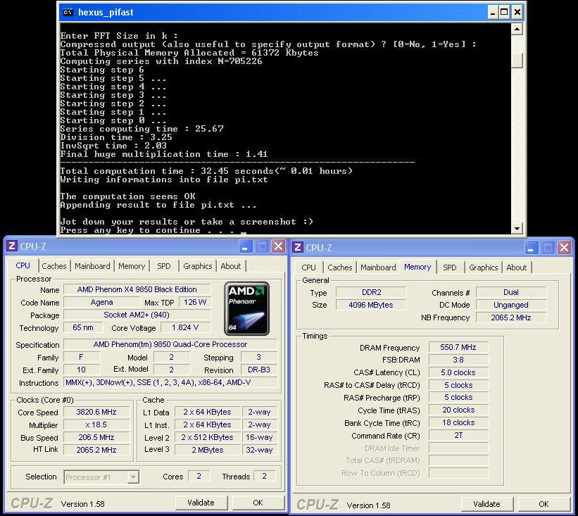
Task: Minimize the right CPU-Z Memory window
Action: [x=532, y=248]
